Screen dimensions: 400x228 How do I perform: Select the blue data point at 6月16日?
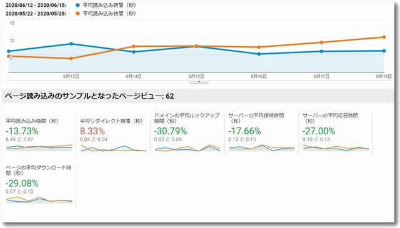pos(259,54)
